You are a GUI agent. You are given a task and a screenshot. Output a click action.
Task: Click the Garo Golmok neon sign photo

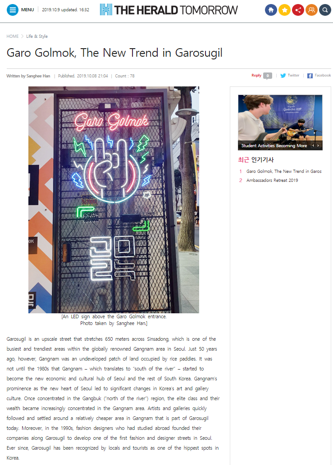(114, 199)
